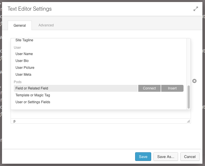
Task: Choose the User Meta entry
Action: point(23,75)
